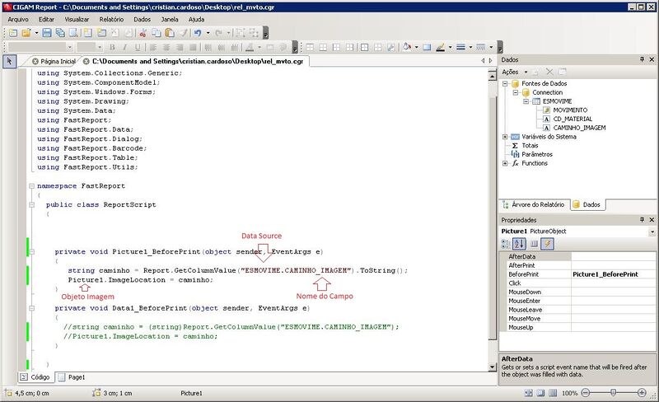Screen dimensions: 659x402
Task: Open the Dados menu
Action: coord(142,19)
